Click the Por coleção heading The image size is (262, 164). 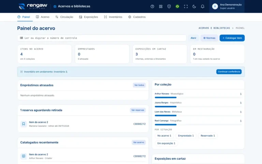(x=163, y=84)
